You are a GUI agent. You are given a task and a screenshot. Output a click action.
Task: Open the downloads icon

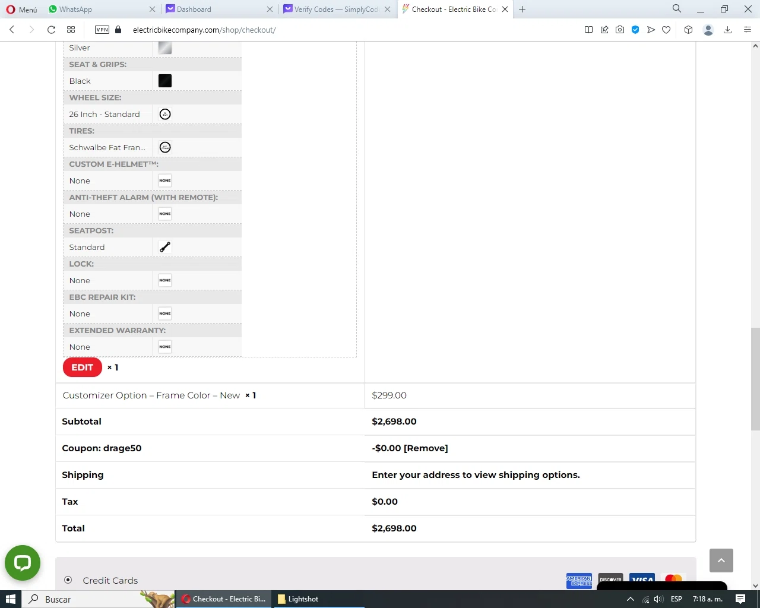tap(727, 30)
